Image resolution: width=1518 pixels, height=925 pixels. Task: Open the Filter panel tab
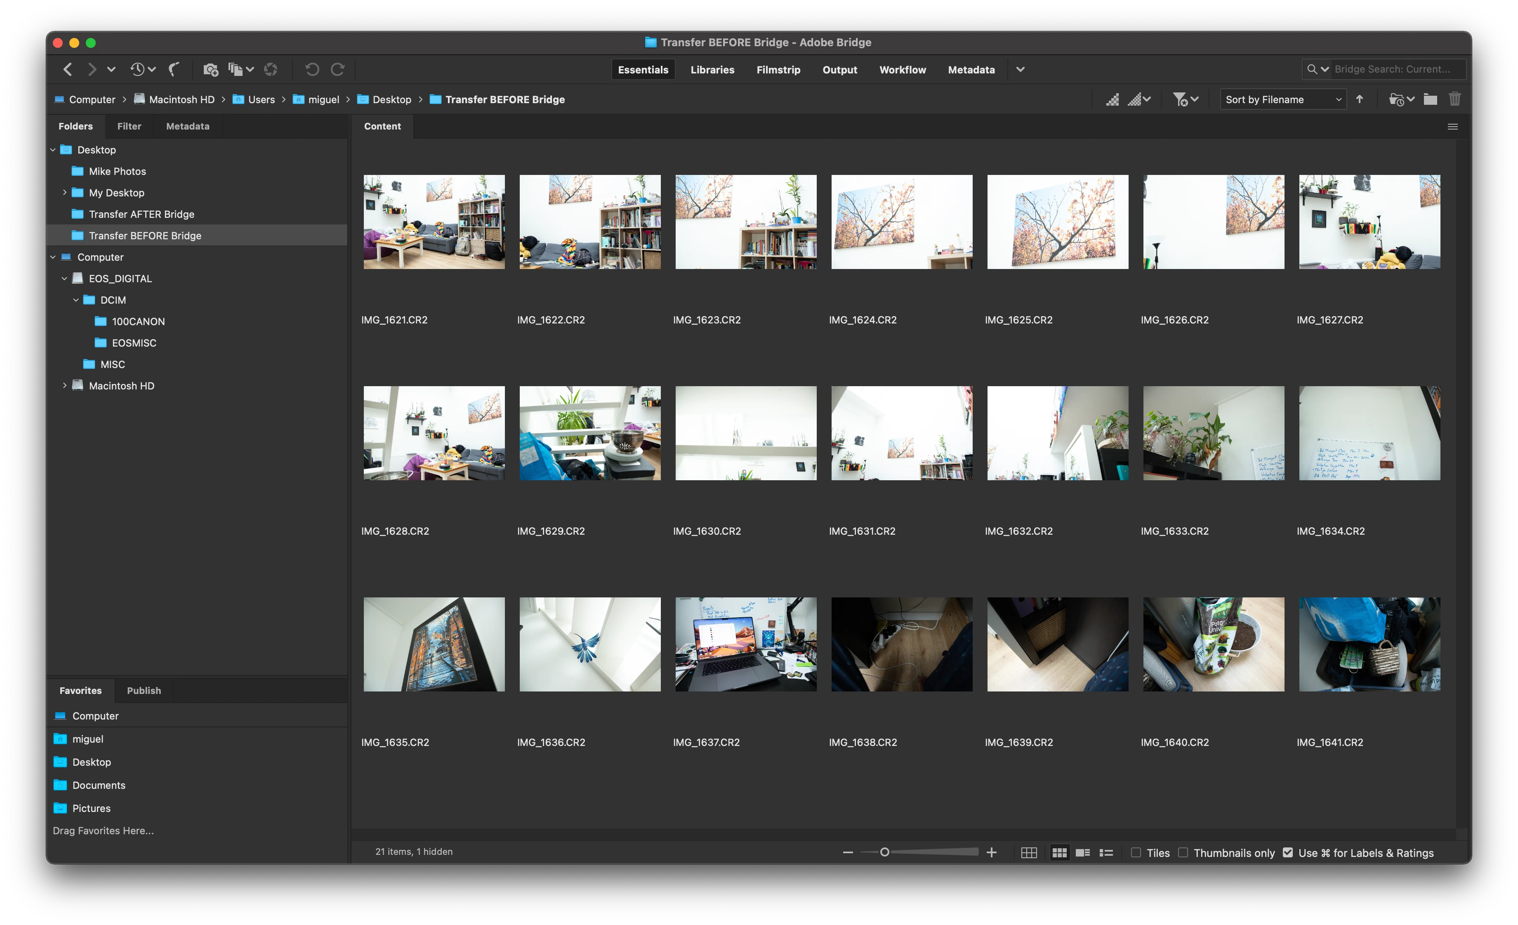pyautogui.click(x=130, y=126)
